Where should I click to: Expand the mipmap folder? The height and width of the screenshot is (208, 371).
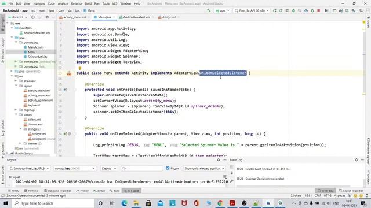(16, 110)
